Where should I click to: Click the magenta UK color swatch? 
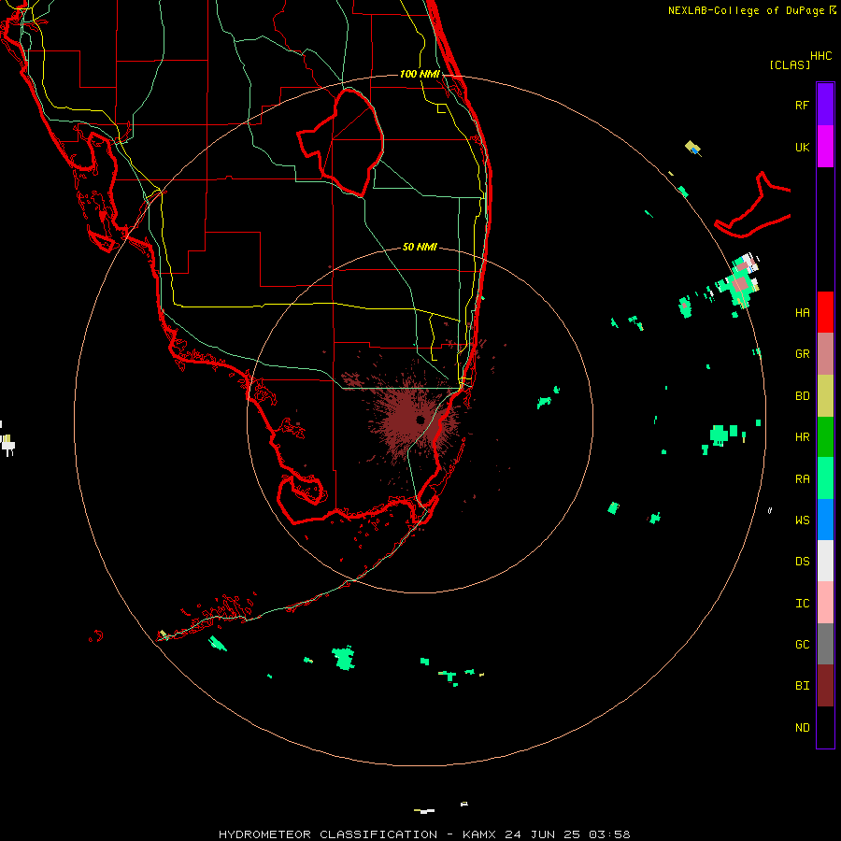pos(825,147)
